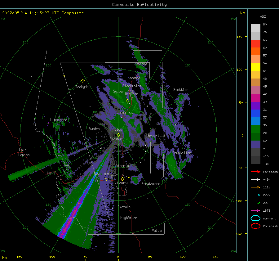Click the Stettler label
The height and width of the screenshot is (261, 279).
tap(181, 90)
